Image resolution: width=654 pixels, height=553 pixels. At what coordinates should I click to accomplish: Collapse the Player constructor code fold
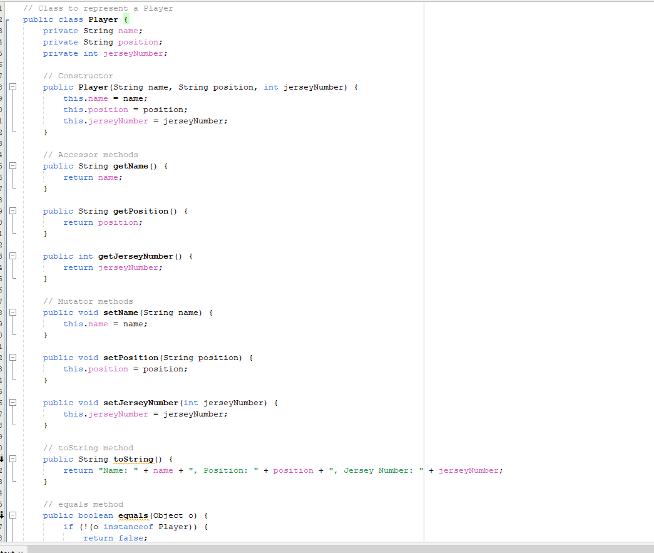tap(13, 87)
